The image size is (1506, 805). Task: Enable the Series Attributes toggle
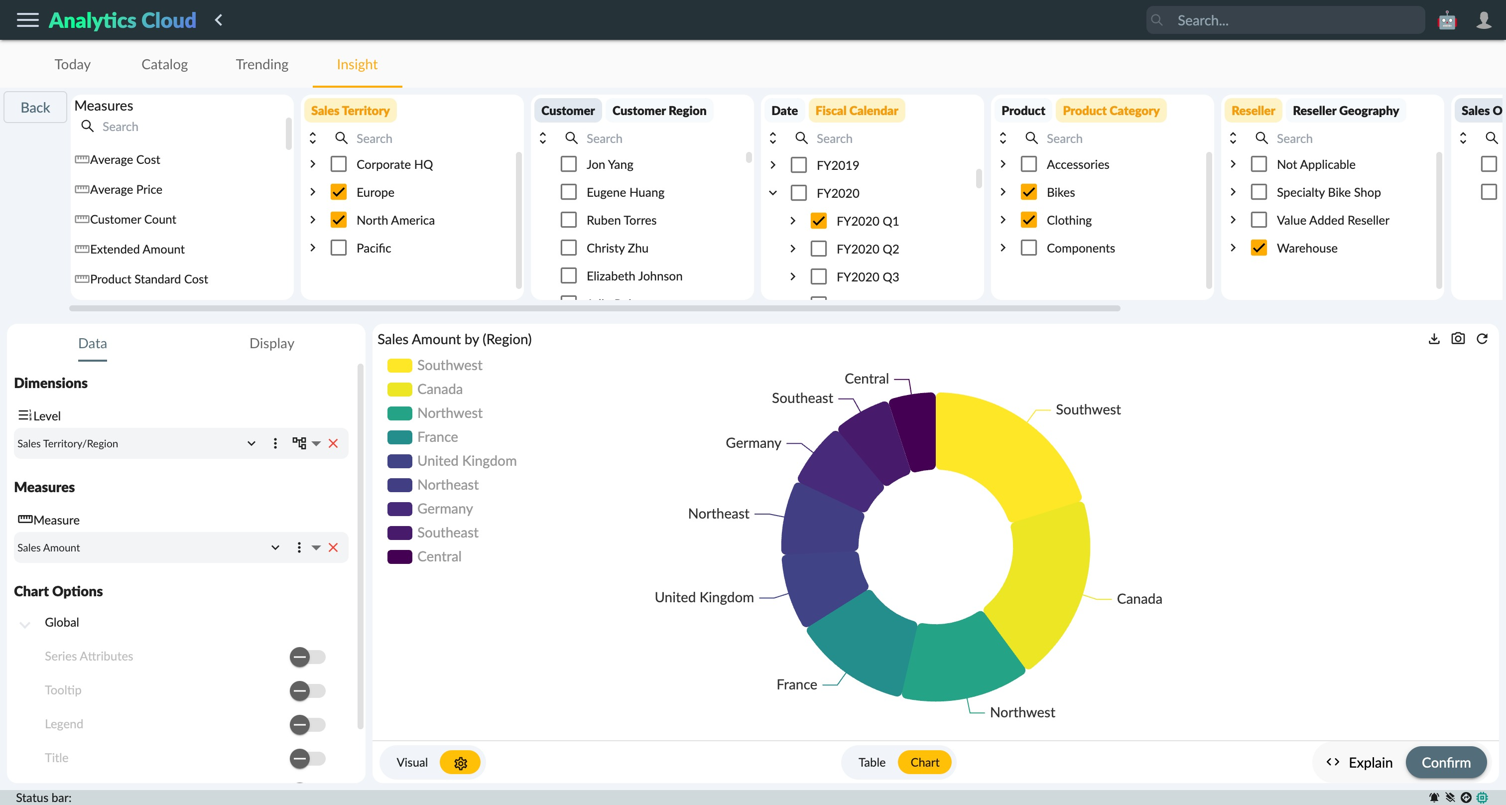[307, 657]
